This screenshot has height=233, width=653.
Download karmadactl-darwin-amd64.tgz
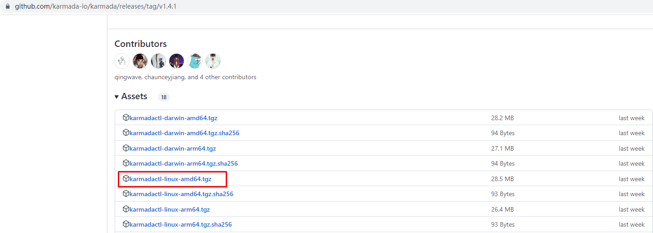tap(173, 118)
